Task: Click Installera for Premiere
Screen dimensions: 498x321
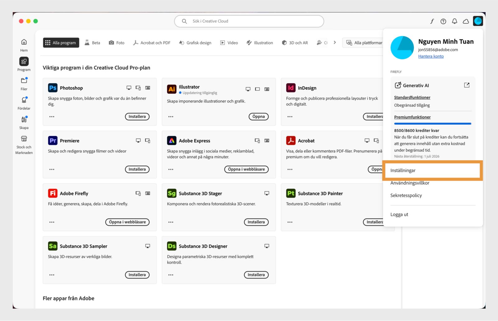Action: coord(137,169)
